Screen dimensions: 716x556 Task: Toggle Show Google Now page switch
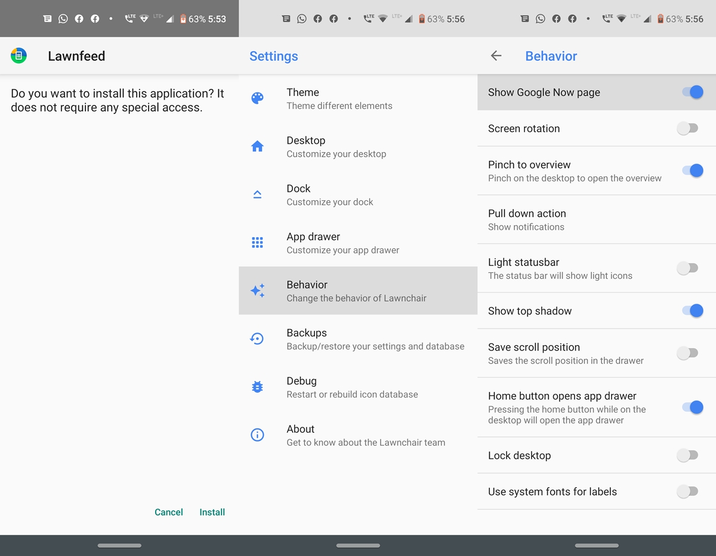[692, 92]
